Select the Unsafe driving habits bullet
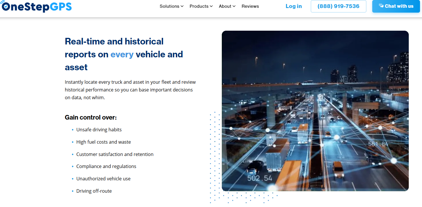 (99, 130)
